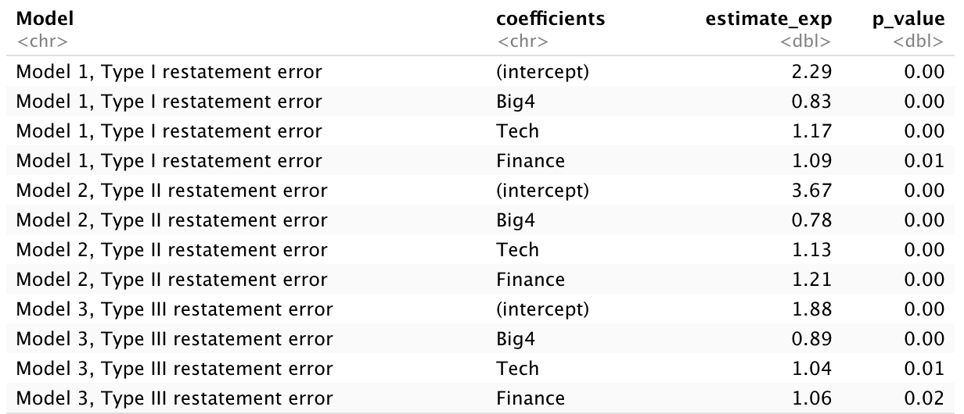Click Big4 coefficient with estimate 0.83

tap(517, 103)
